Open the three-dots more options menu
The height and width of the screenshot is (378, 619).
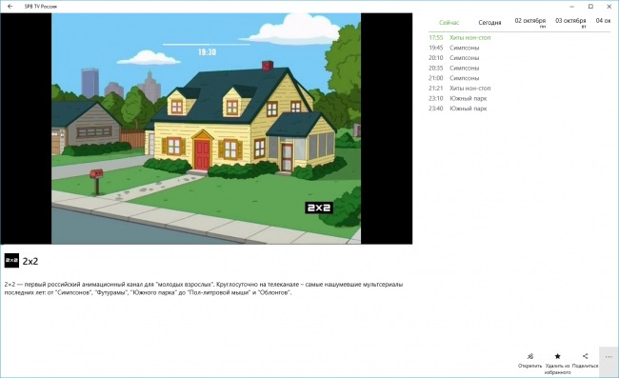coord(609,357)
